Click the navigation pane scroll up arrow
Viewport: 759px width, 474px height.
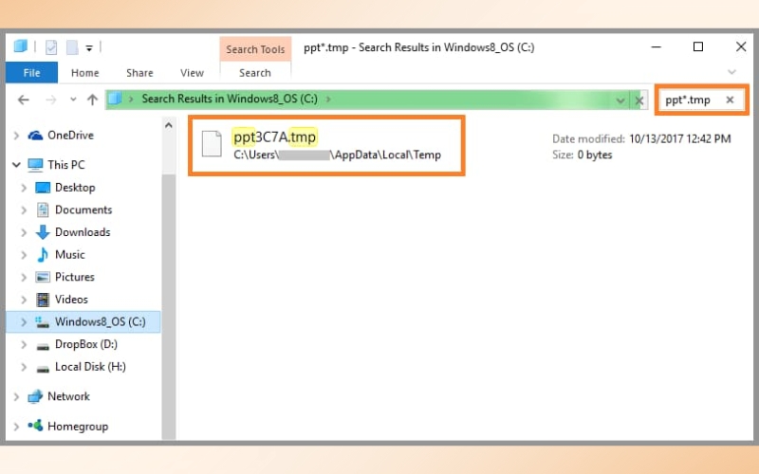click(x=169, y=125)
